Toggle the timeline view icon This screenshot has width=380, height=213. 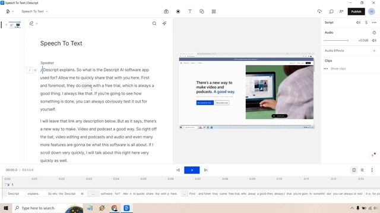tap(354, 170)
